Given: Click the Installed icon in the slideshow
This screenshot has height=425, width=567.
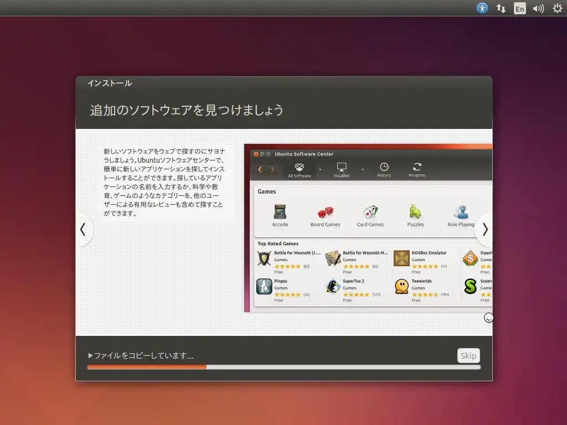Looking at the screenshot, I should (x=341, y=170).
